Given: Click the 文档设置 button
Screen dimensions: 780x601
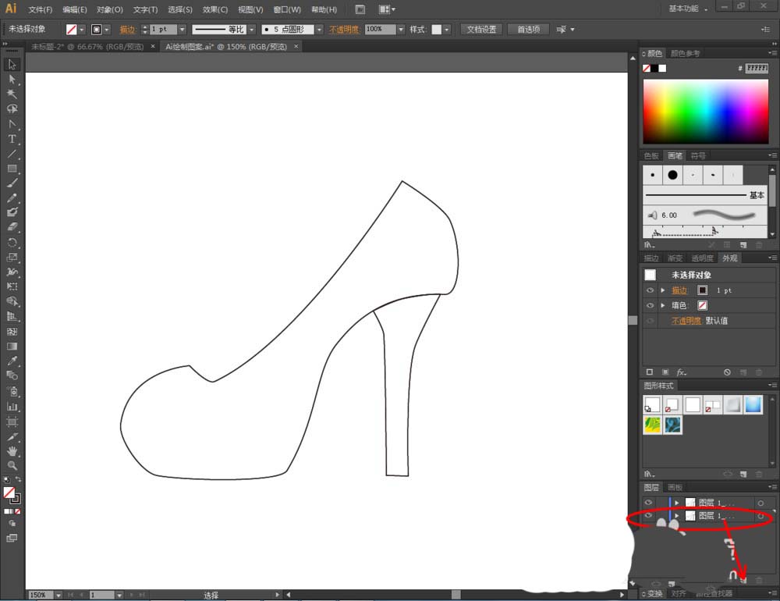Looking at the screenshot, I should [481, 30].
